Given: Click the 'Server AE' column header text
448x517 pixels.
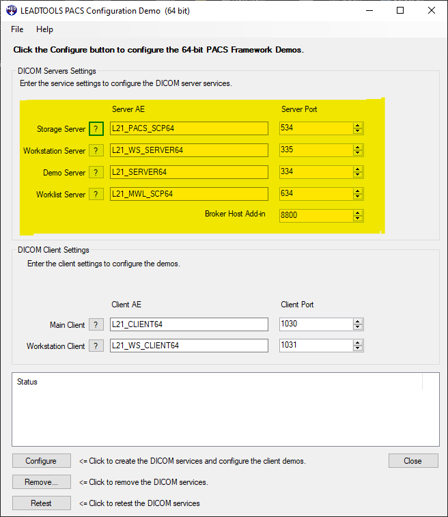Looking at the screenshot, I should point(128,109).
